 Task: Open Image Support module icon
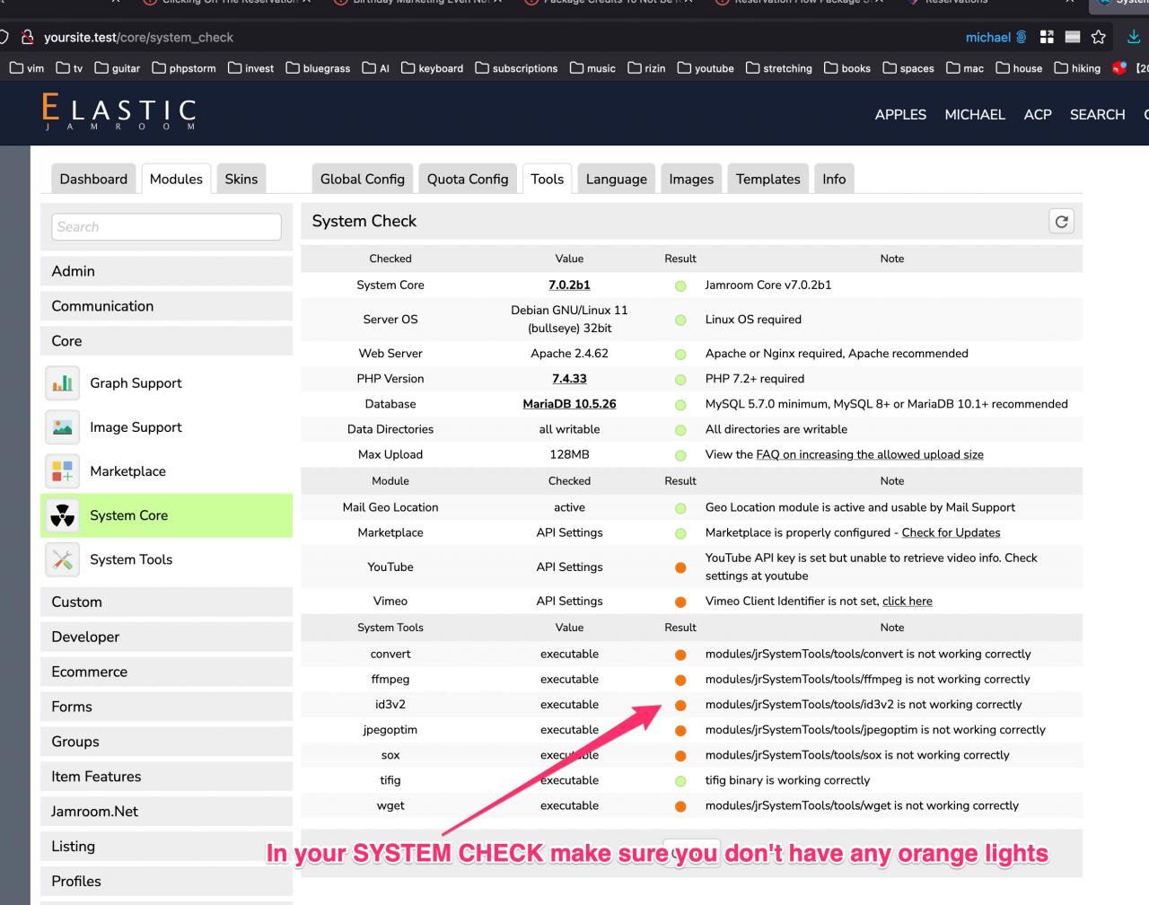(62, 427)
